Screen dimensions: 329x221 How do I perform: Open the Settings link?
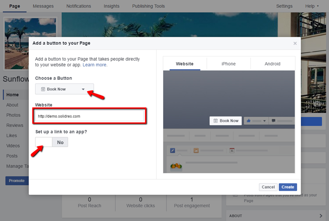(x=284, y=6)
